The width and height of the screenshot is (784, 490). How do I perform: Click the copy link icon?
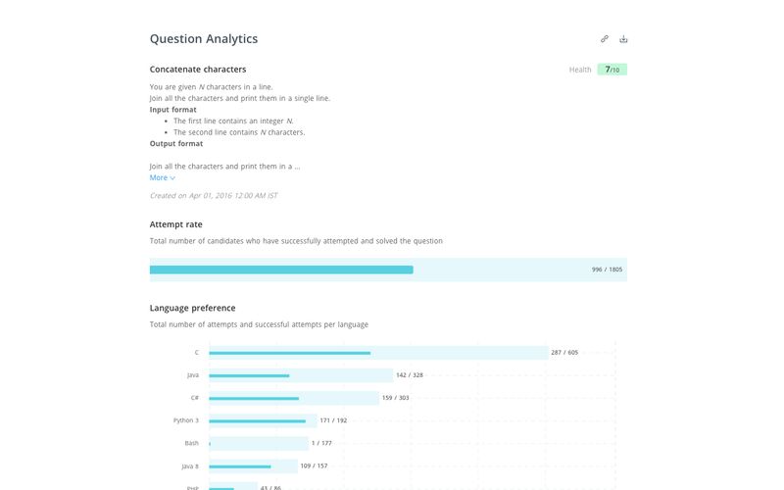click(x=605, y=39)
